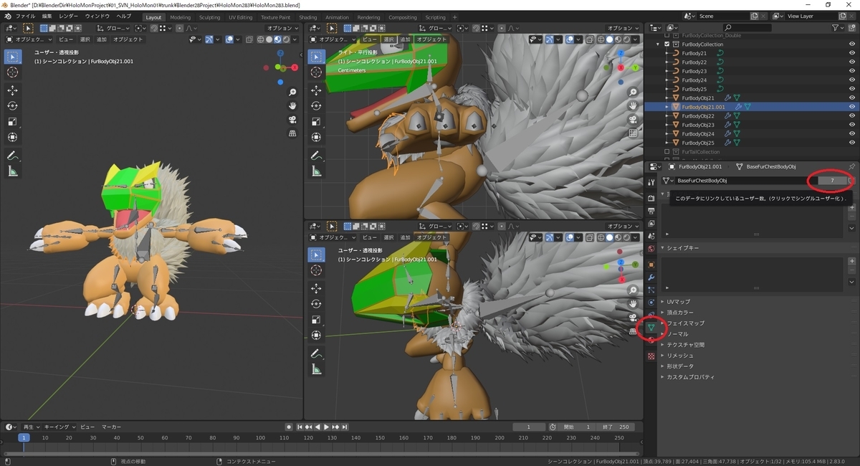Toggle camera view in left viewport

(x=292, y=120)
